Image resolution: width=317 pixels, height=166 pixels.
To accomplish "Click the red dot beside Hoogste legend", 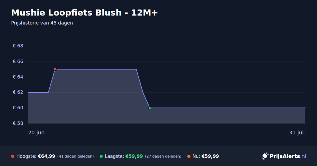I will click(13, 156).
